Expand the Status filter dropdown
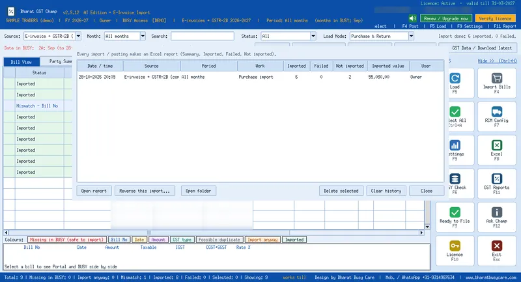 tap(313, 36)
